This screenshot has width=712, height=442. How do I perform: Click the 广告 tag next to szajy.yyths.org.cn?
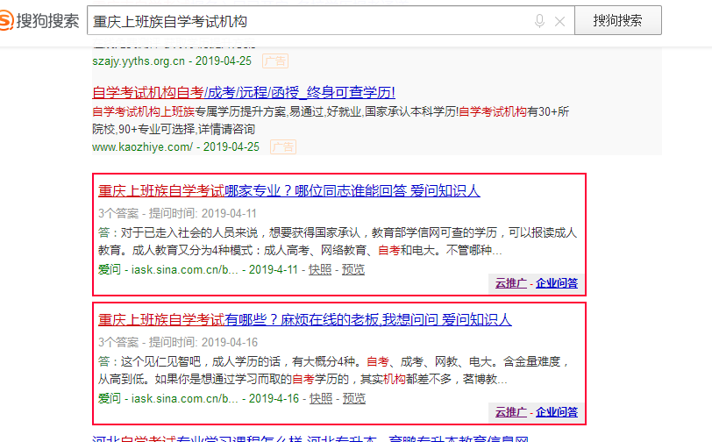(275, 61)
